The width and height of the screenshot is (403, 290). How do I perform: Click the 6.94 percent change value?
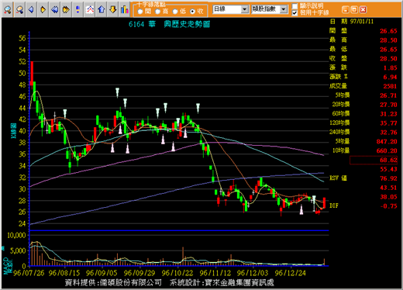tap(390, 77)
